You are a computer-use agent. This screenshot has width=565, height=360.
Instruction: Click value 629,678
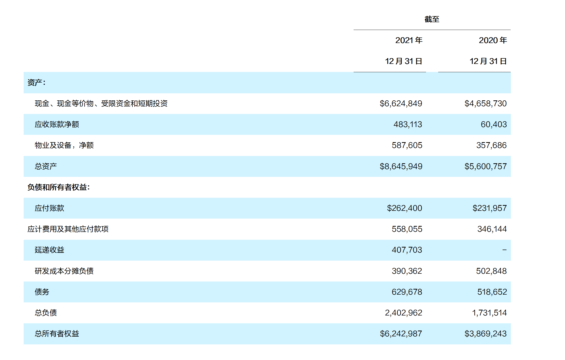(x=407, y=292)
